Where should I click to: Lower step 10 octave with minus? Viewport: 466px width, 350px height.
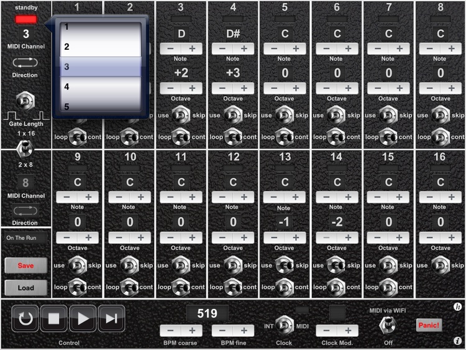point(119,237)
